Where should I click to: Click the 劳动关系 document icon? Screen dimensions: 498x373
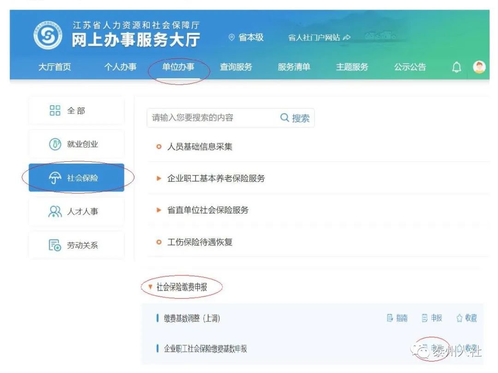pyautogui.click(x=55, y=245)
